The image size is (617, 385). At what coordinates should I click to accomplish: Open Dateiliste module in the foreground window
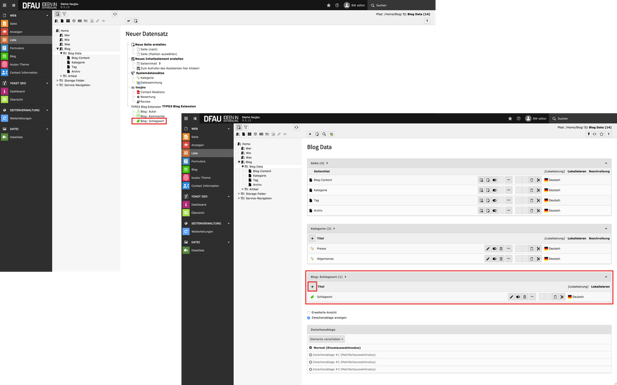point(198,250)
